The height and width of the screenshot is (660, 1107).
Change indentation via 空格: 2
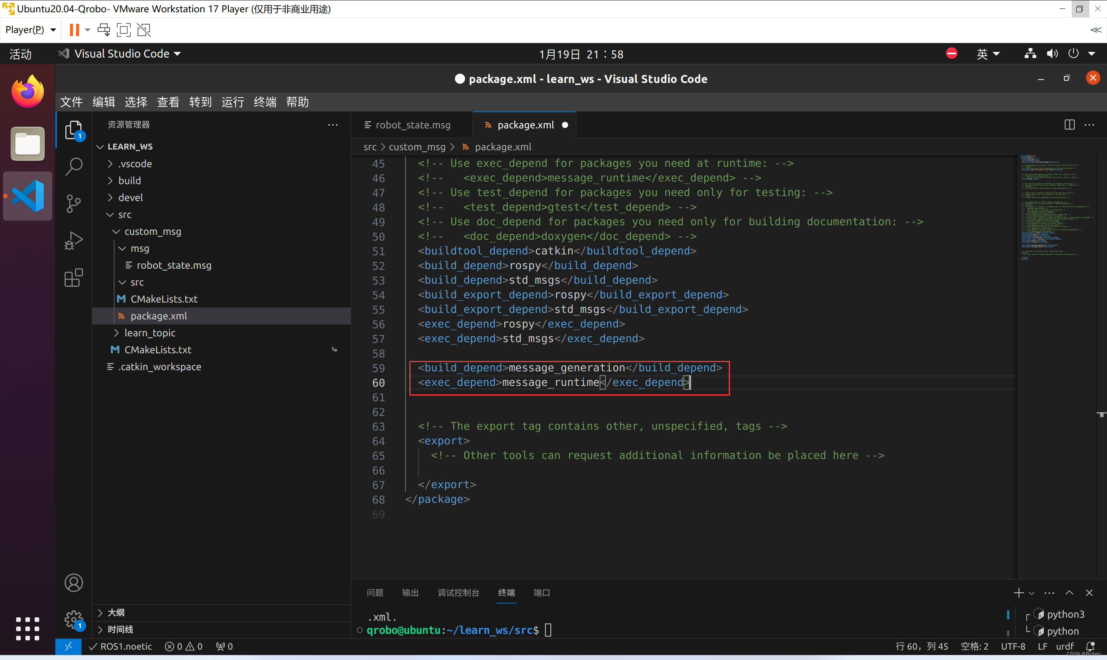[974, 646]
